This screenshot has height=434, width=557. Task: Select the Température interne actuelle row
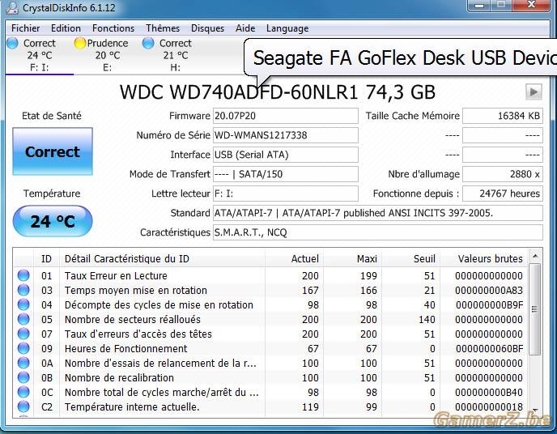coord(270,406)
